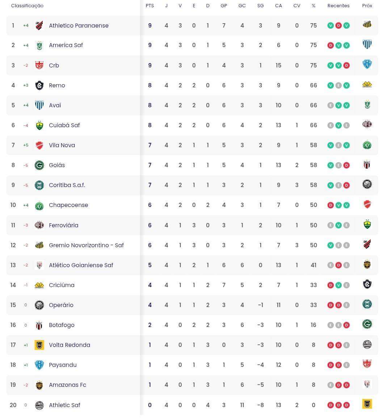Screen dimensions: 391x418
Task: Click the Athletico Paranaense club crest
Action: click(x=39, y=25)
